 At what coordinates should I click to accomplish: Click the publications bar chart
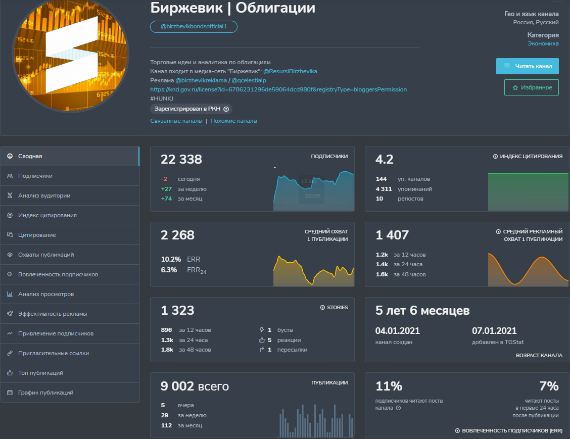315,421
